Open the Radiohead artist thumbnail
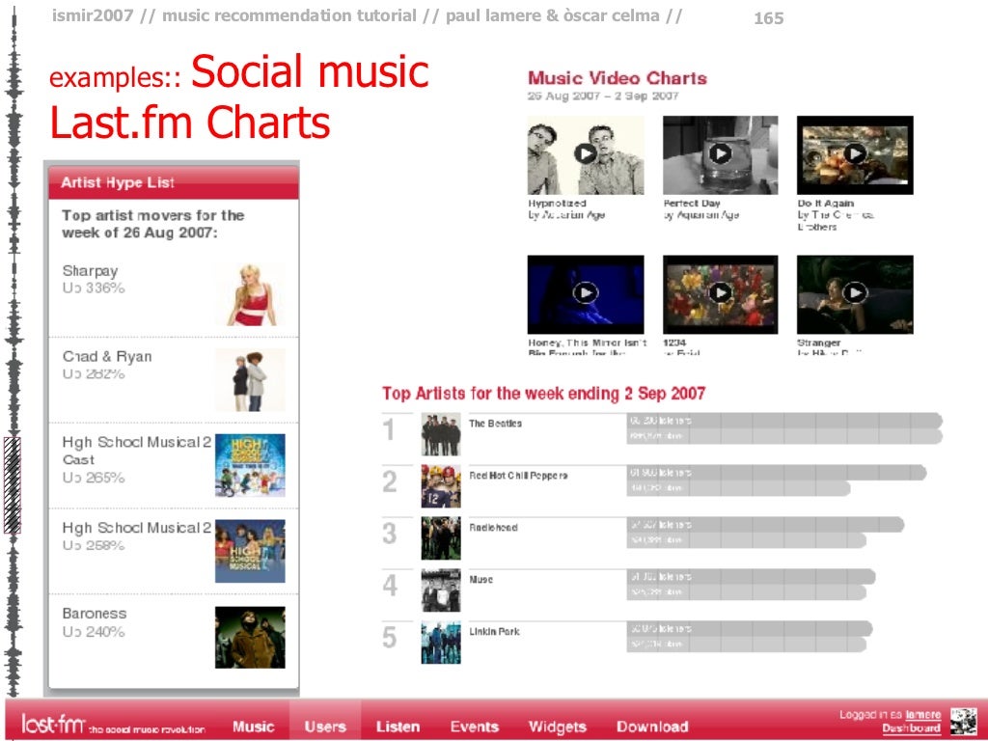Viewport: 988px width, 741px height. point(441,538)
